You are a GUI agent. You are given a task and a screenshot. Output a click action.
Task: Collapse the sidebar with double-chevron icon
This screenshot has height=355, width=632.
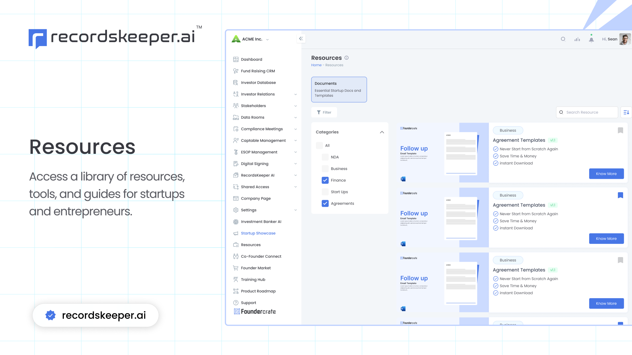point(301,39)
